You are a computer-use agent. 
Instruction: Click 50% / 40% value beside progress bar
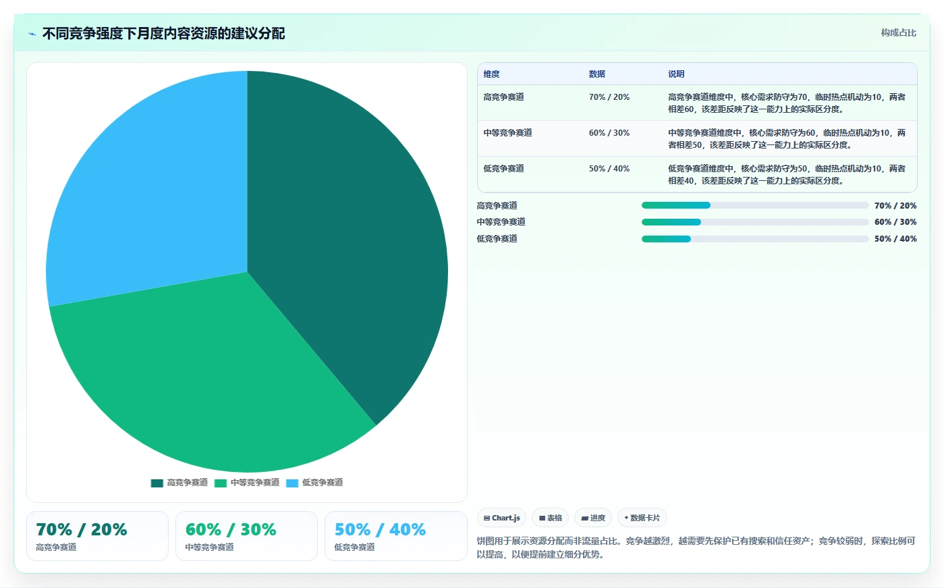[x=895, y=239]
